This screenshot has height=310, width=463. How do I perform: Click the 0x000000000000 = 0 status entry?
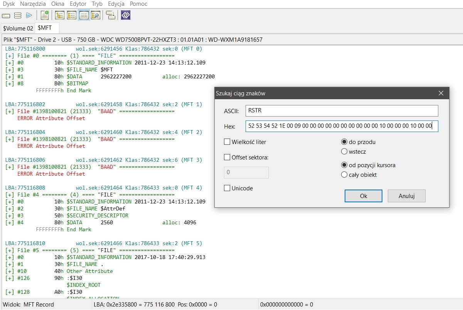click(286, 304)
